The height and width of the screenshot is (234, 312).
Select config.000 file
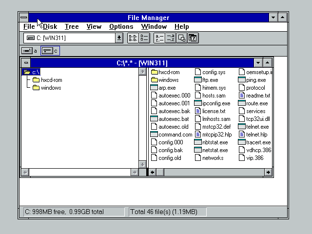167,142
